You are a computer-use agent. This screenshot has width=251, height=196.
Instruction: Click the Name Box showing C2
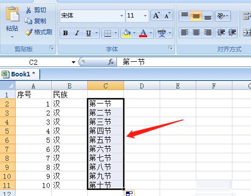point(34,62)
